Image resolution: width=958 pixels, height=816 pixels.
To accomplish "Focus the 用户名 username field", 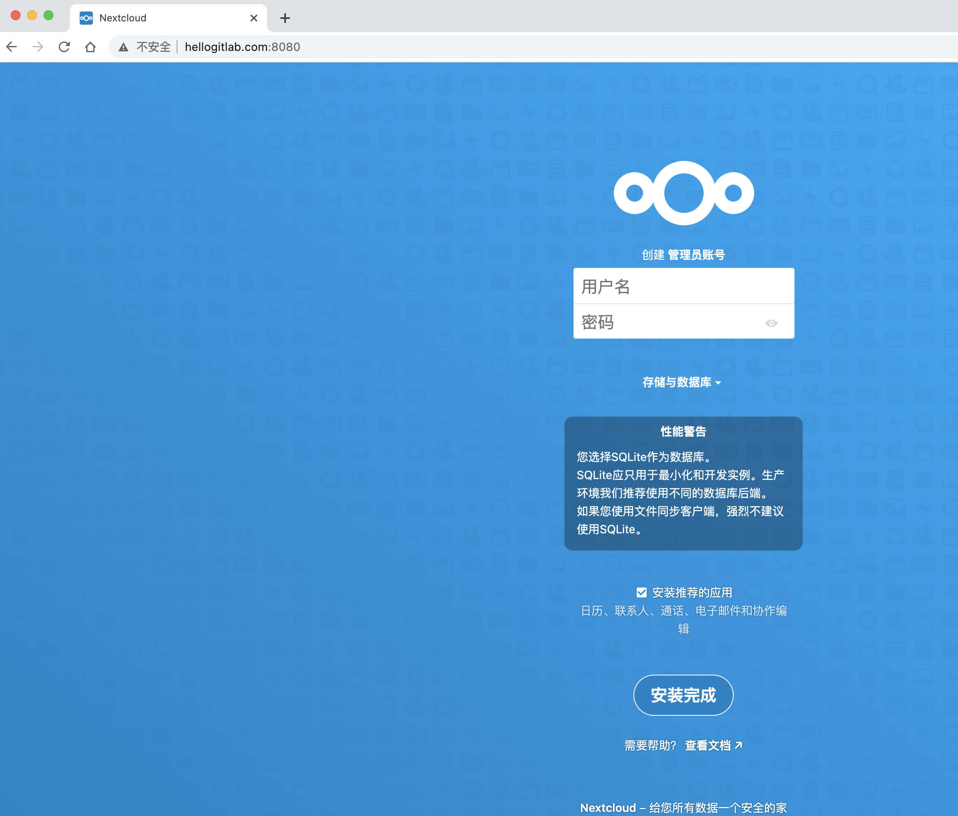I will (684, 286).
